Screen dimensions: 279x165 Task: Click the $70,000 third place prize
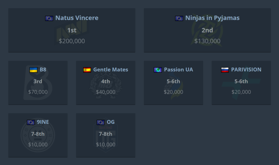(38, 92)
